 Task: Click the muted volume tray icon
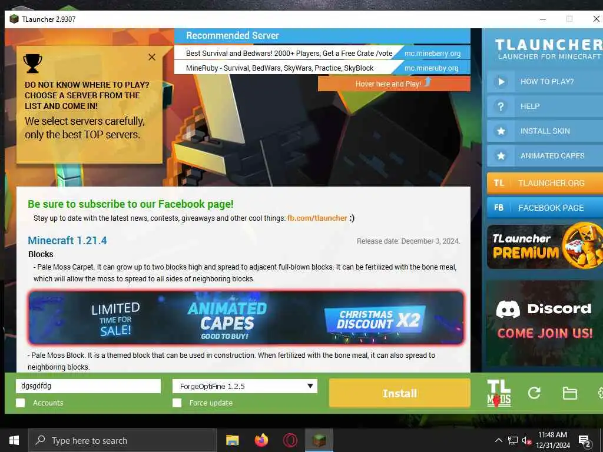526,440
